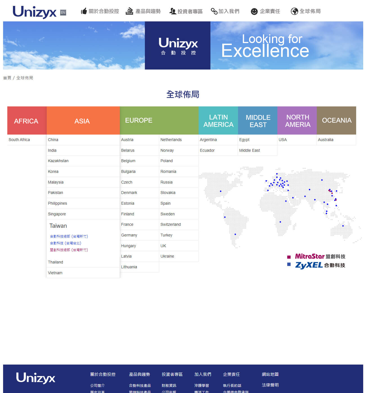Expand the Kazakhstan entry
This screenshot has height=393, width=366.
(83, 161)
